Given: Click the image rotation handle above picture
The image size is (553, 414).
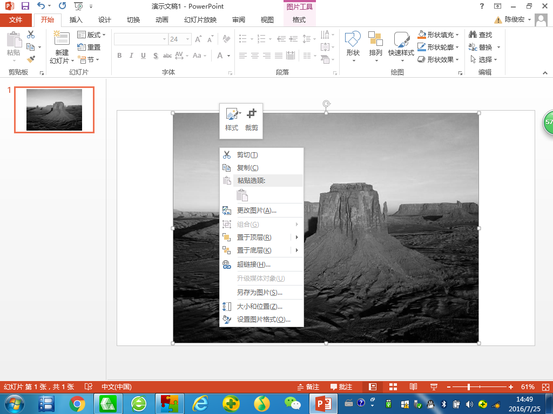Looking at the screenshot, I should (x=326, y=104).
